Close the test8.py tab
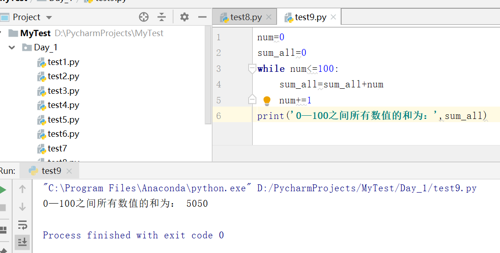The width and height of the screenshot is (500, 253). tap(269, 17)
